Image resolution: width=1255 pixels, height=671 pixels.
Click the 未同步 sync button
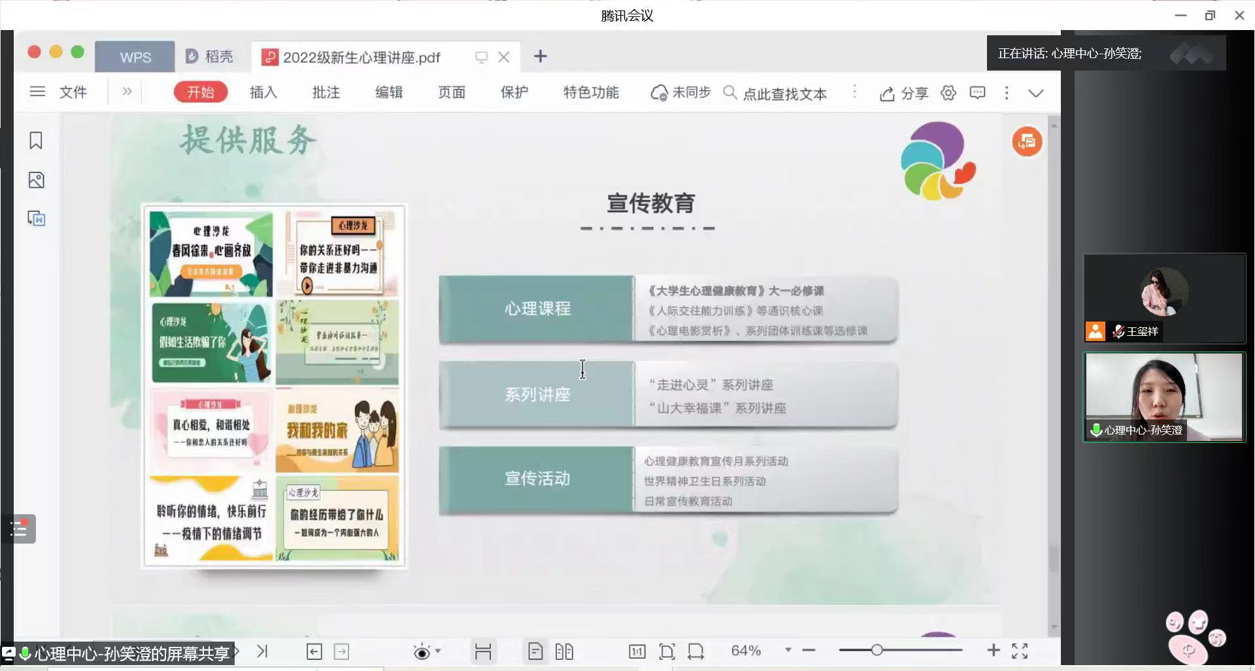pos(680,93)
